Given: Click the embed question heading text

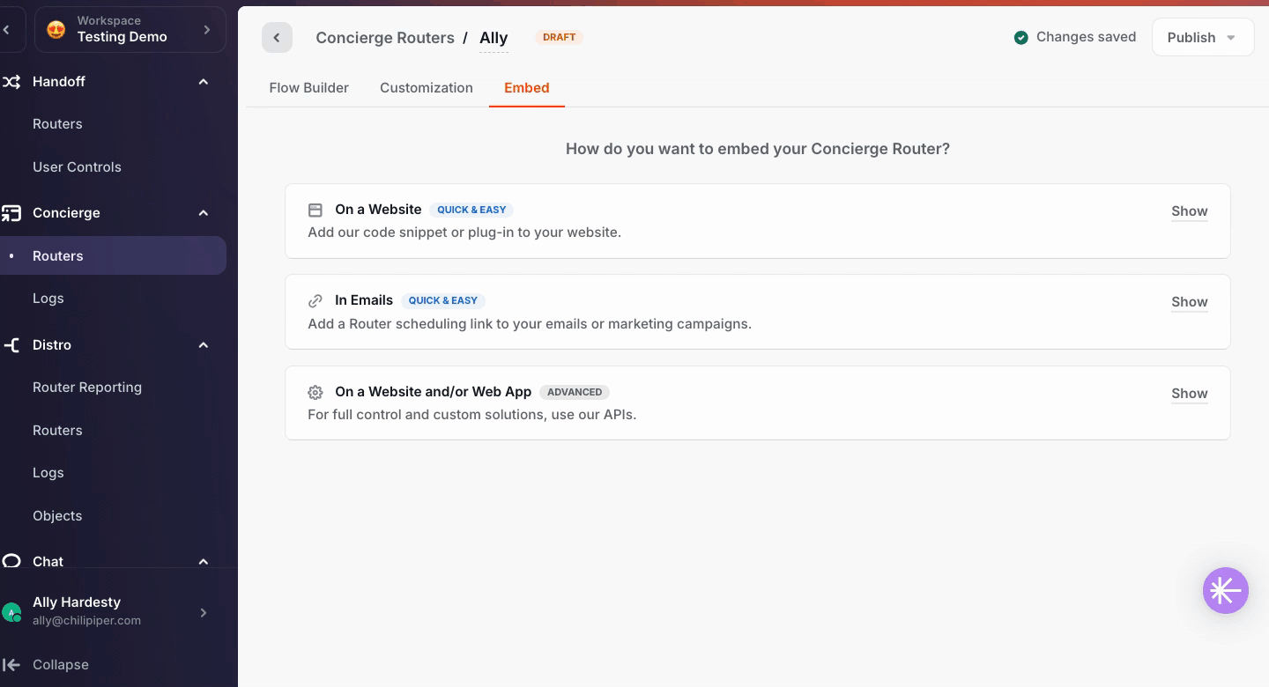Looking at the screenshot, I should (758, 149).
